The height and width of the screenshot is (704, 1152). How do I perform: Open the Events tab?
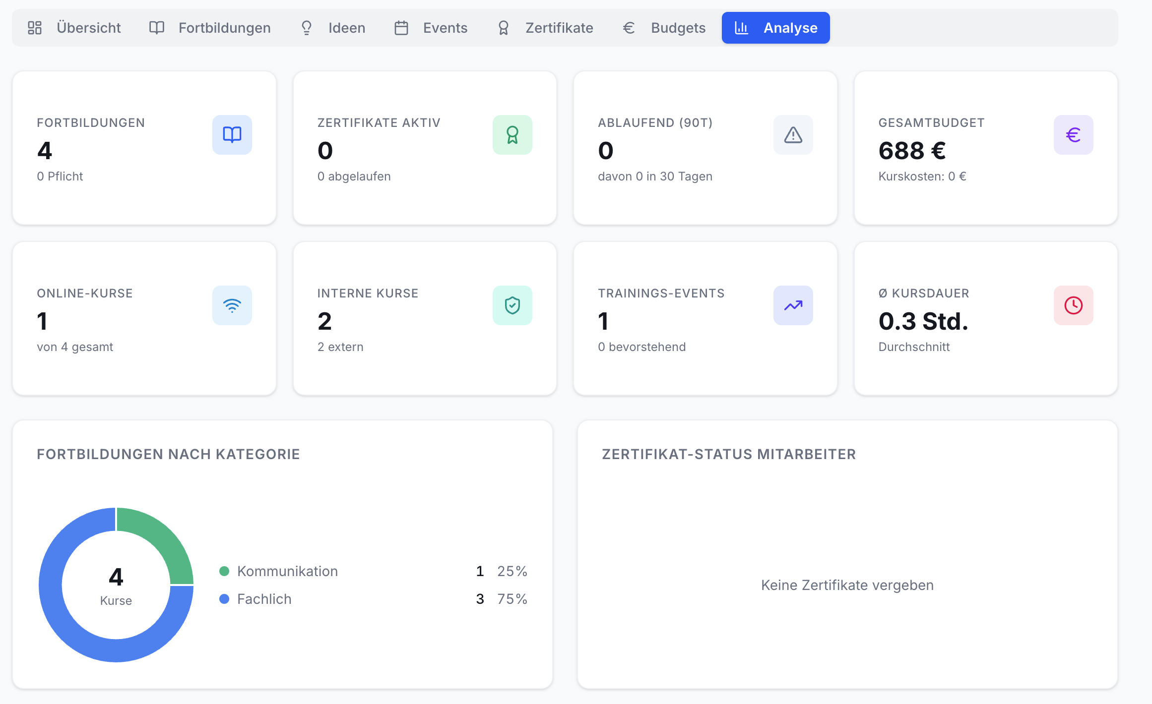point(431,28)
